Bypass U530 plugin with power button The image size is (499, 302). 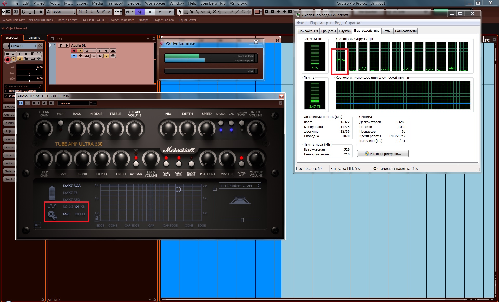(x=21, y=103)
